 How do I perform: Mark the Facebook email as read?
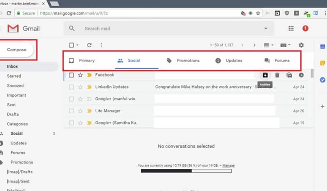pos(289,75)
